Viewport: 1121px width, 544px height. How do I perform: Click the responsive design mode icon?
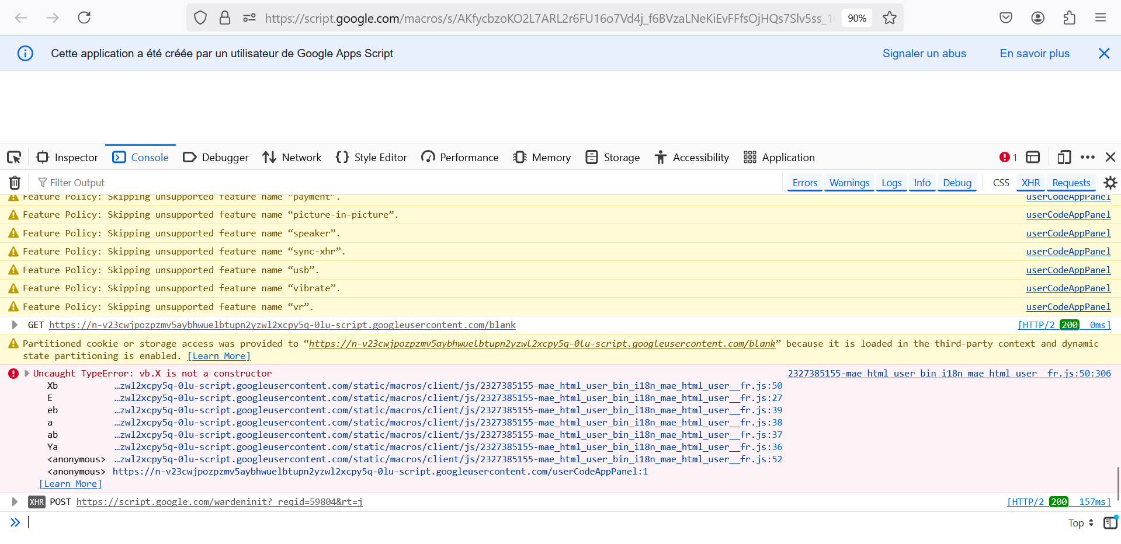tap(1064, 157)
